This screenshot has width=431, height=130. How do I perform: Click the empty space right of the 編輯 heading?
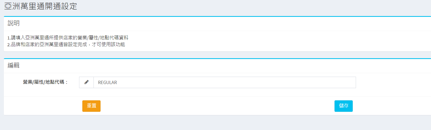click(x=217, y=66)
